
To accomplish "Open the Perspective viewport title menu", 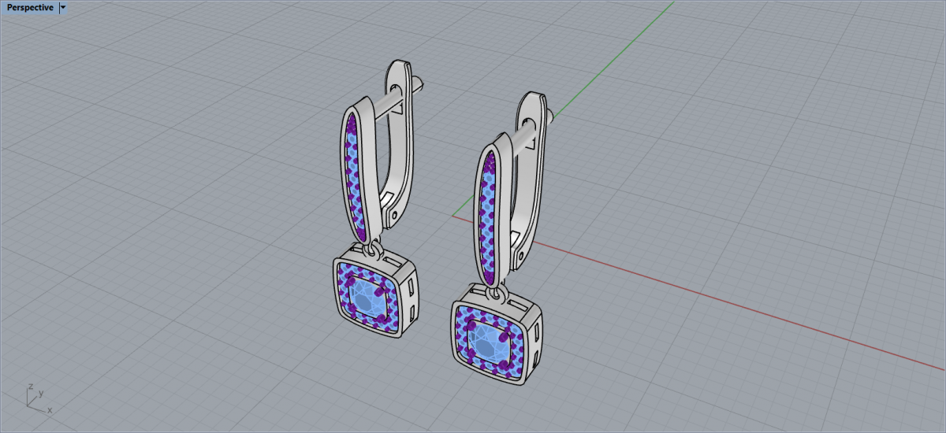I will click(x=30, y=7).
